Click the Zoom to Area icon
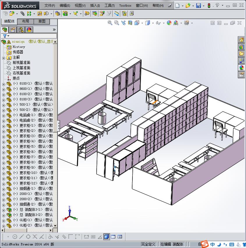Screen dimensions: 246x248 point(116,23)
